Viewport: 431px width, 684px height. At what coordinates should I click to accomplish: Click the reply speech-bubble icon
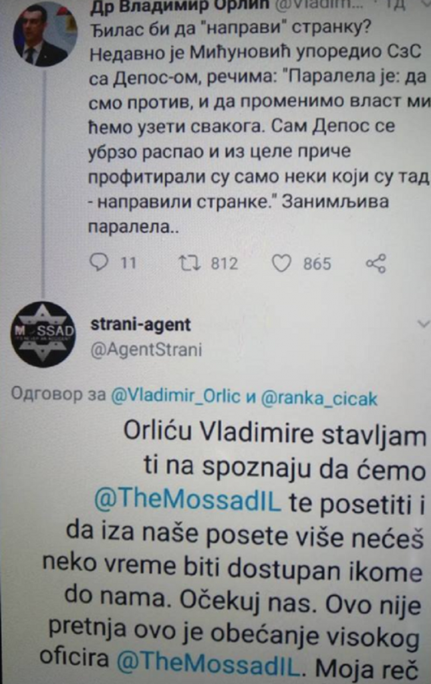click(98, 263)
